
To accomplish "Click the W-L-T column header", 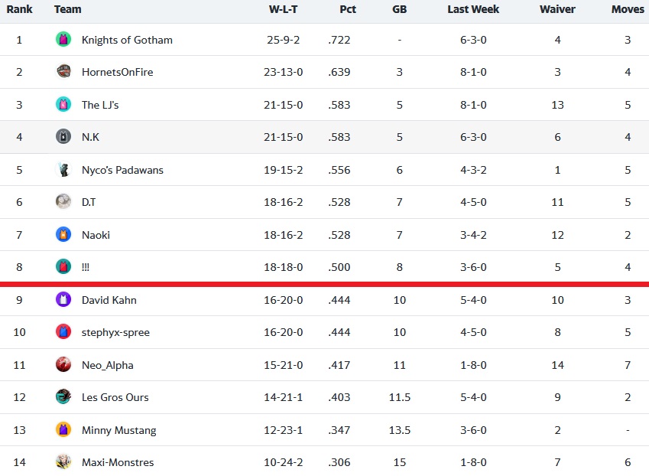I will (x=283, y=9).
